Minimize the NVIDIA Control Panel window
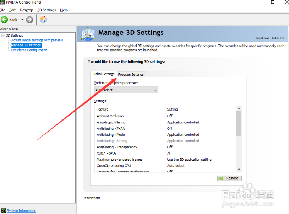Viewport: 289px width, 214px height. point(259,2)
